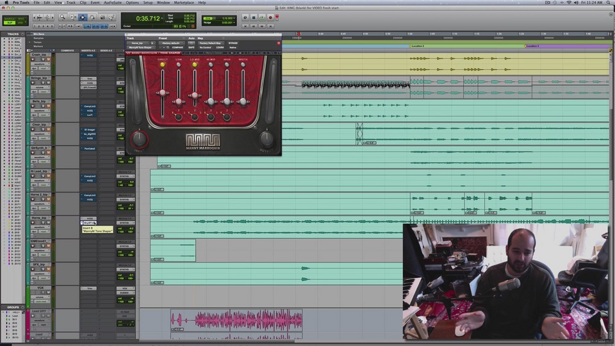615x346 pixels.
Task: Click the Waves plugin redo arrow
Action: coord(195,53)
